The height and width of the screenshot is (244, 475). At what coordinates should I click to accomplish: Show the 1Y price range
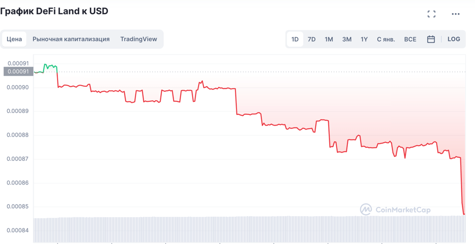point(364,39)
